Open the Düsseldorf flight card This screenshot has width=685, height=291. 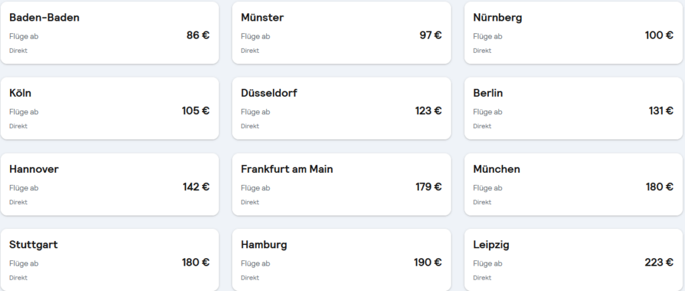[x=342, y=109]
